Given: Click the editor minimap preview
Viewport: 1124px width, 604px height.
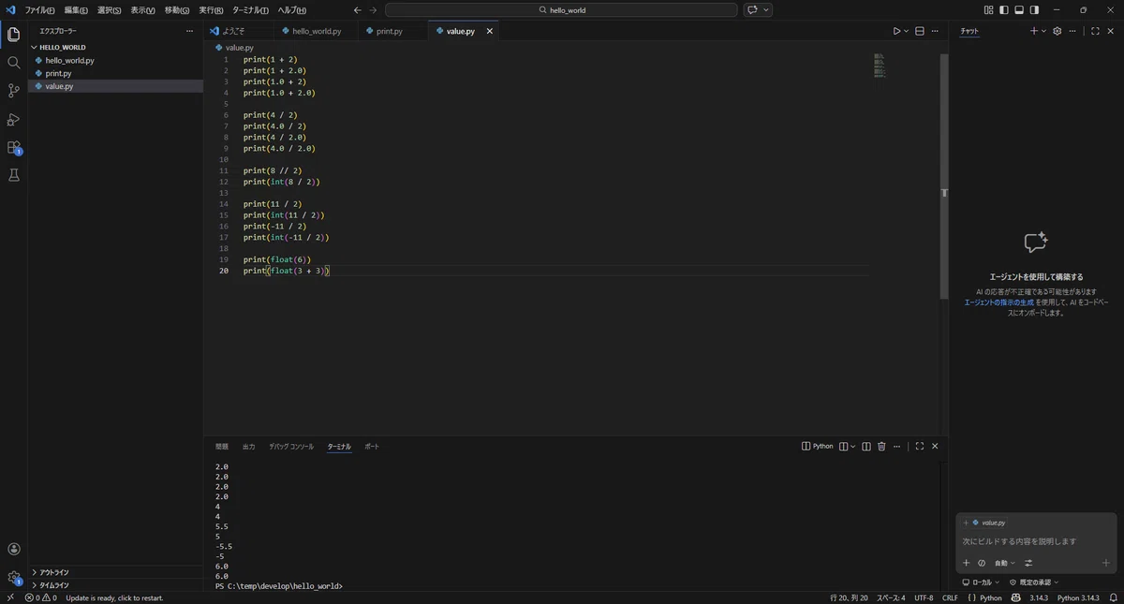Looking at the screenshot, I should pyautogui.click(x=879, y=65).
